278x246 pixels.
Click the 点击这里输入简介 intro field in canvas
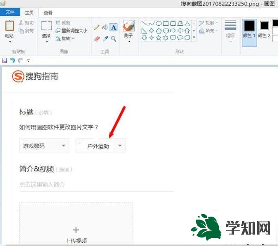click(x=96, y=184)
